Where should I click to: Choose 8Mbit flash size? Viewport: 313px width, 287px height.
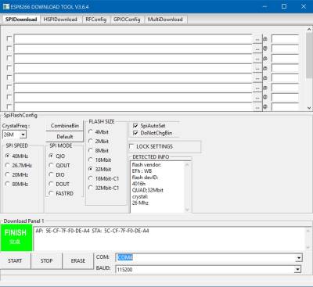pyautogui.click(x=99, y=150)
